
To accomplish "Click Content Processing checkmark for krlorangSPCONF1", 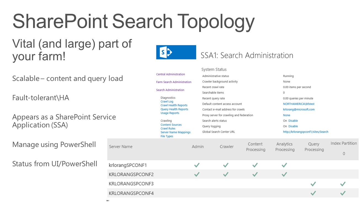I will tap(255, 165).
